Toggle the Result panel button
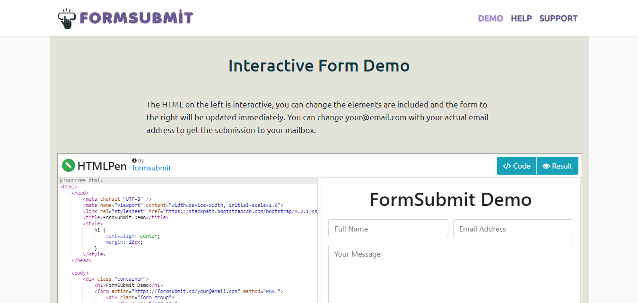The width and height of the screenshot is (638, 303). click(x=558, y=166)
